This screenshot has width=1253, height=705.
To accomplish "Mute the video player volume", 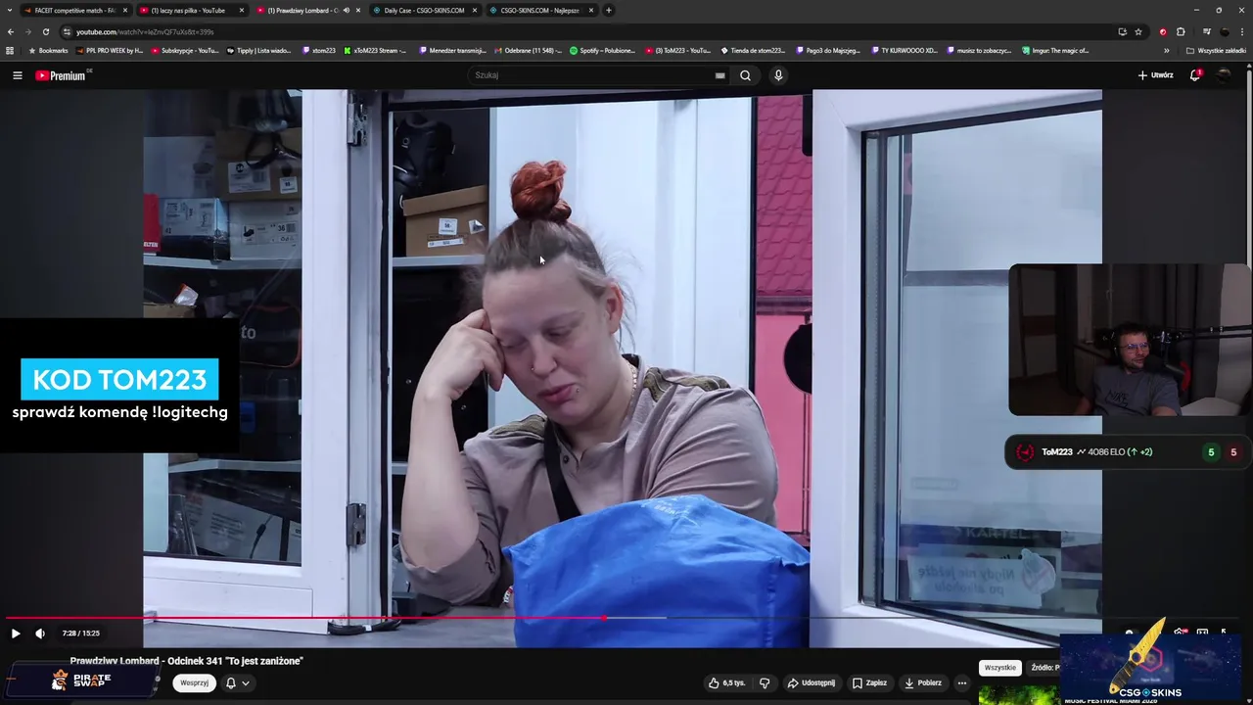I will pos(40,634).
